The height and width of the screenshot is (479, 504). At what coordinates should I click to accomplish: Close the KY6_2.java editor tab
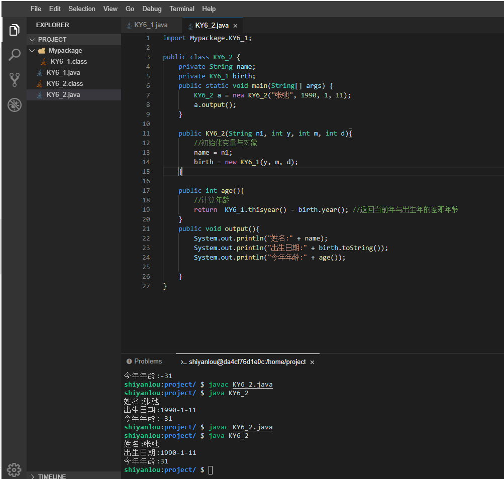(235, 26)
